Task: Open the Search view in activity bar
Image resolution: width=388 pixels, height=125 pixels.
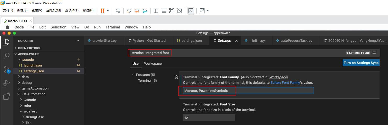Action: tap(7, 56)
